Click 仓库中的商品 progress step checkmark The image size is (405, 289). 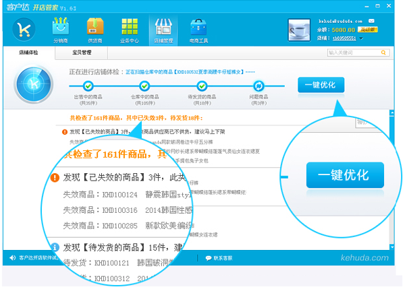pyautogui.click(x=144, y=86)
